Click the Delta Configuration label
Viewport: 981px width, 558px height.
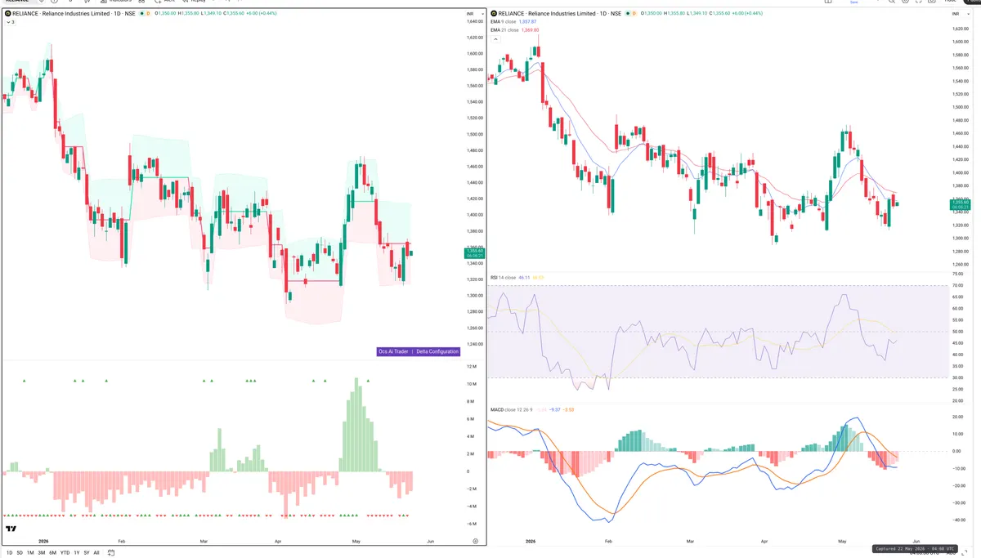(x=438, y=351)
